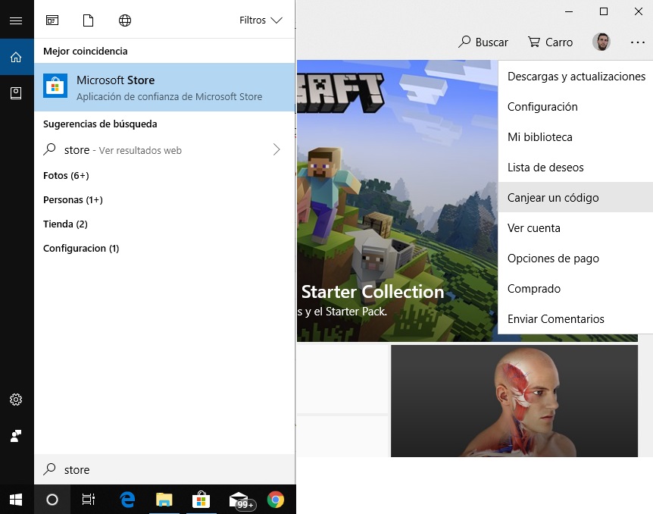Expand the Filtros dropdown

point(261,20)
